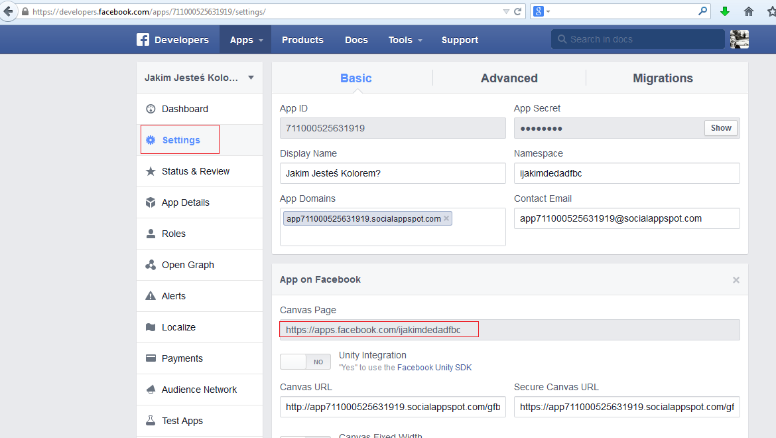
Task: Focus the Display Name field
Action: (x=393, y=173)
